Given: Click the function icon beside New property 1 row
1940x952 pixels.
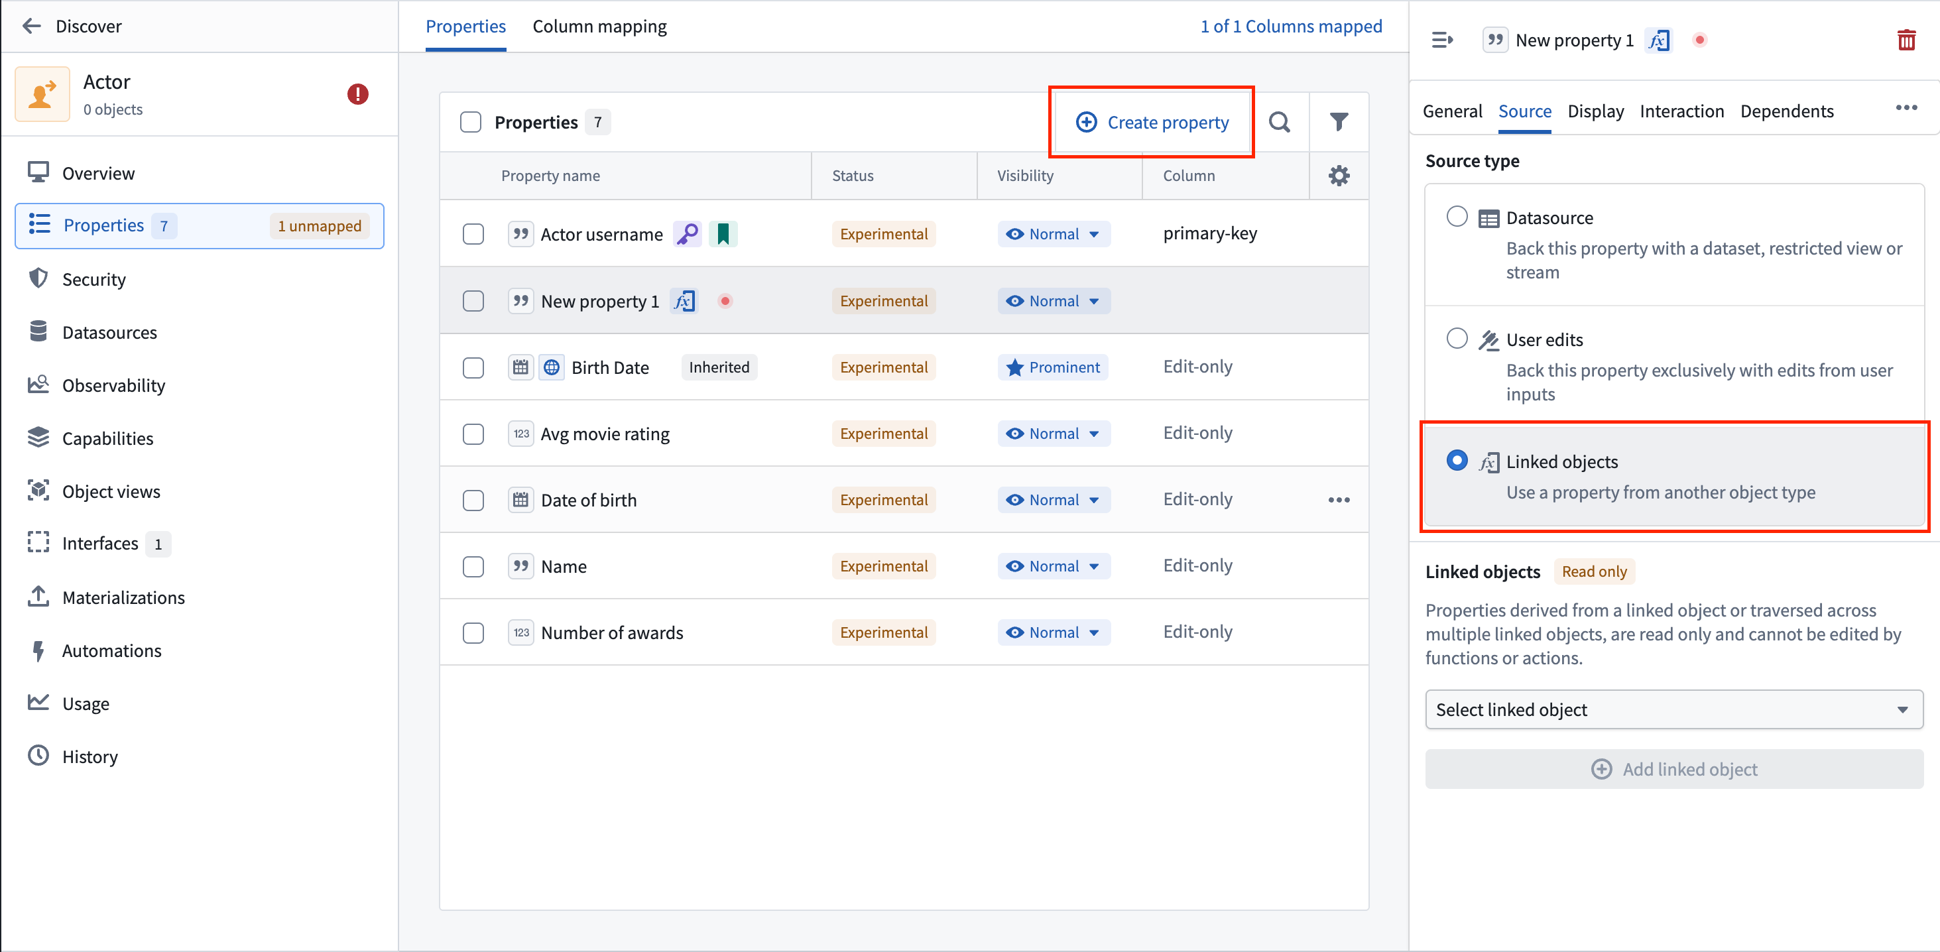Looking at the screenshot, I should [x=684, y=301].
